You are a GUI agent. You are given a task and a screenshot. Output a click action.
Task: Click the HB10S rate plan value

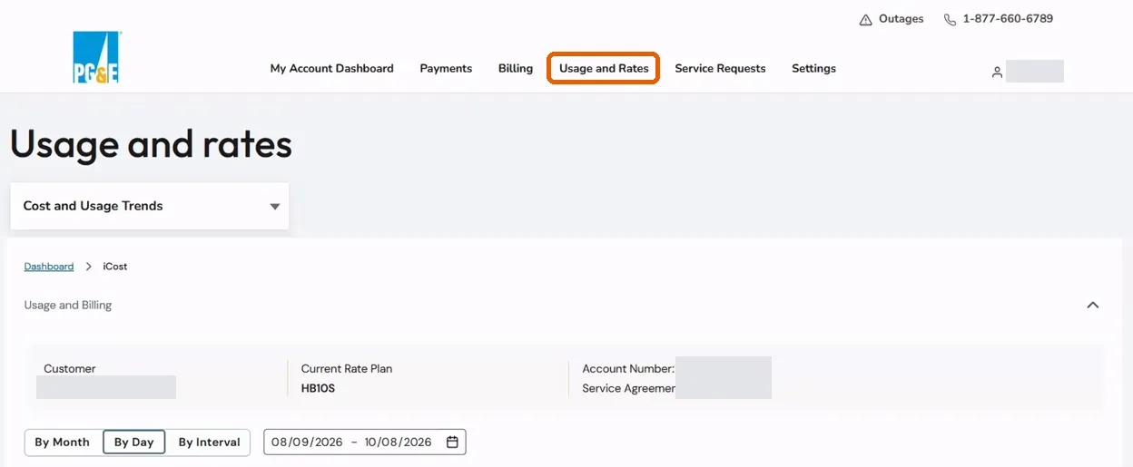click(318, 389)
